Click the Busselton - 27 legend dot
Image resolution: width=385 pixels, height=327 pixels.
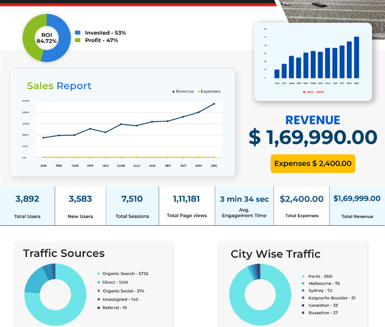coord(303,313)
